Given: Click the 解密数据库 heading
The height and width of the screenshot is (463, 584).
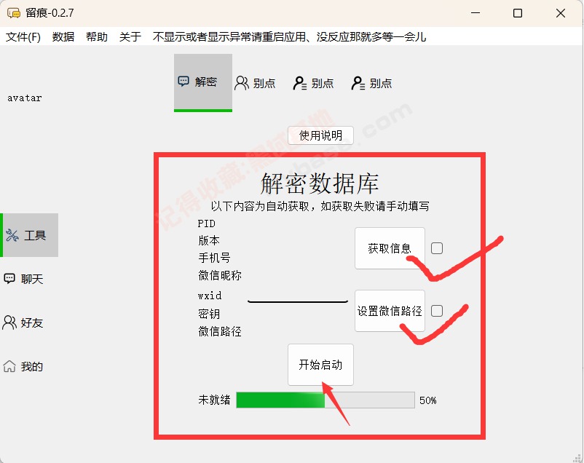Looking at the screenshot, I should (320, 183).
